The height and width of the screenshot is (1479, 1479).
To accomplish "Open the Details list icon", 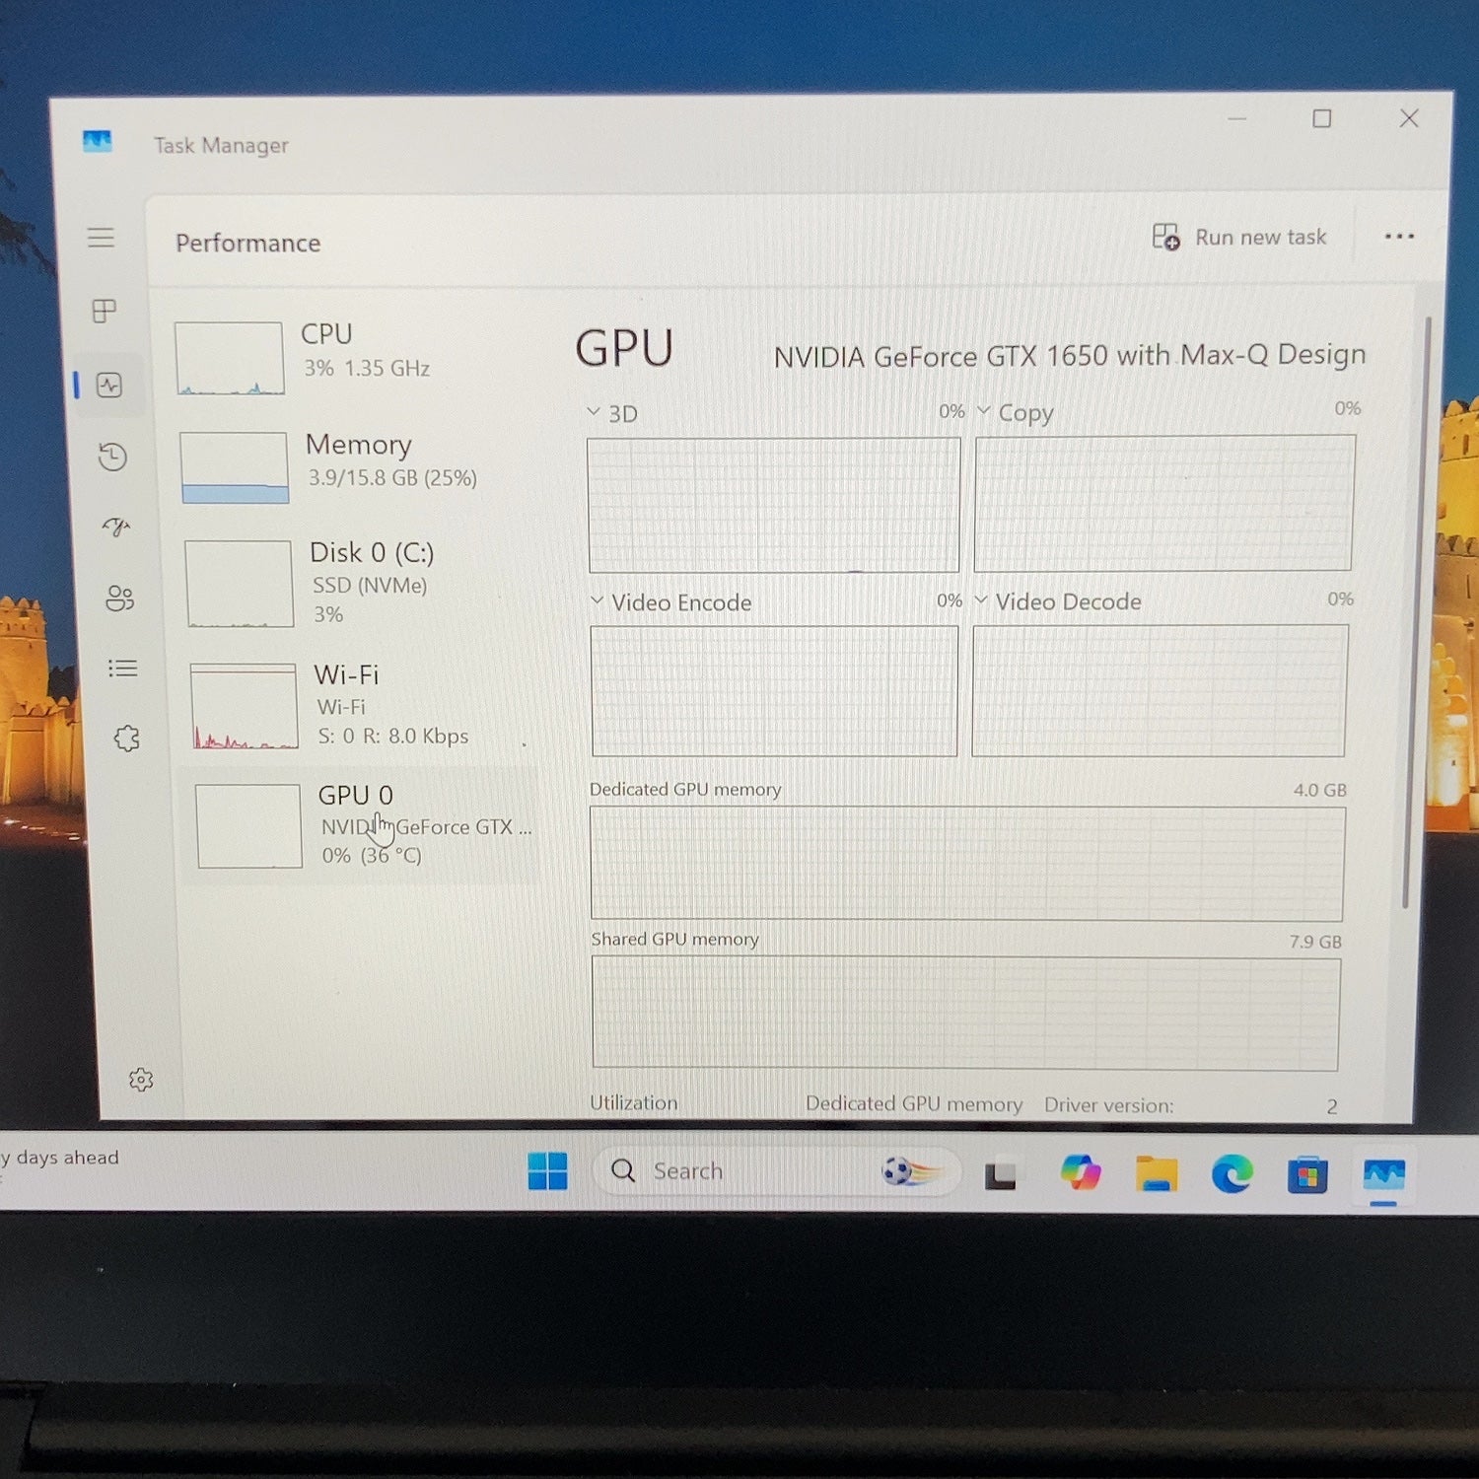I will (122, 669).
